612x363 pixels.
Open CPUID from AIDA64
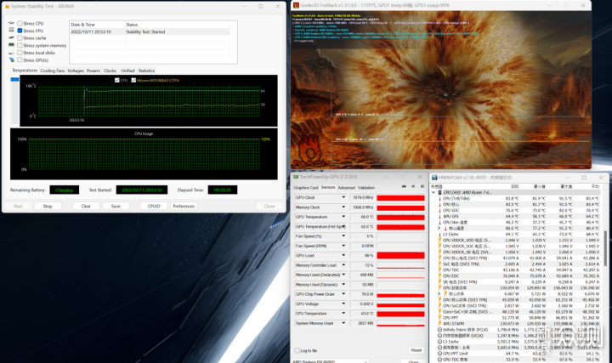tap(154, 206)
